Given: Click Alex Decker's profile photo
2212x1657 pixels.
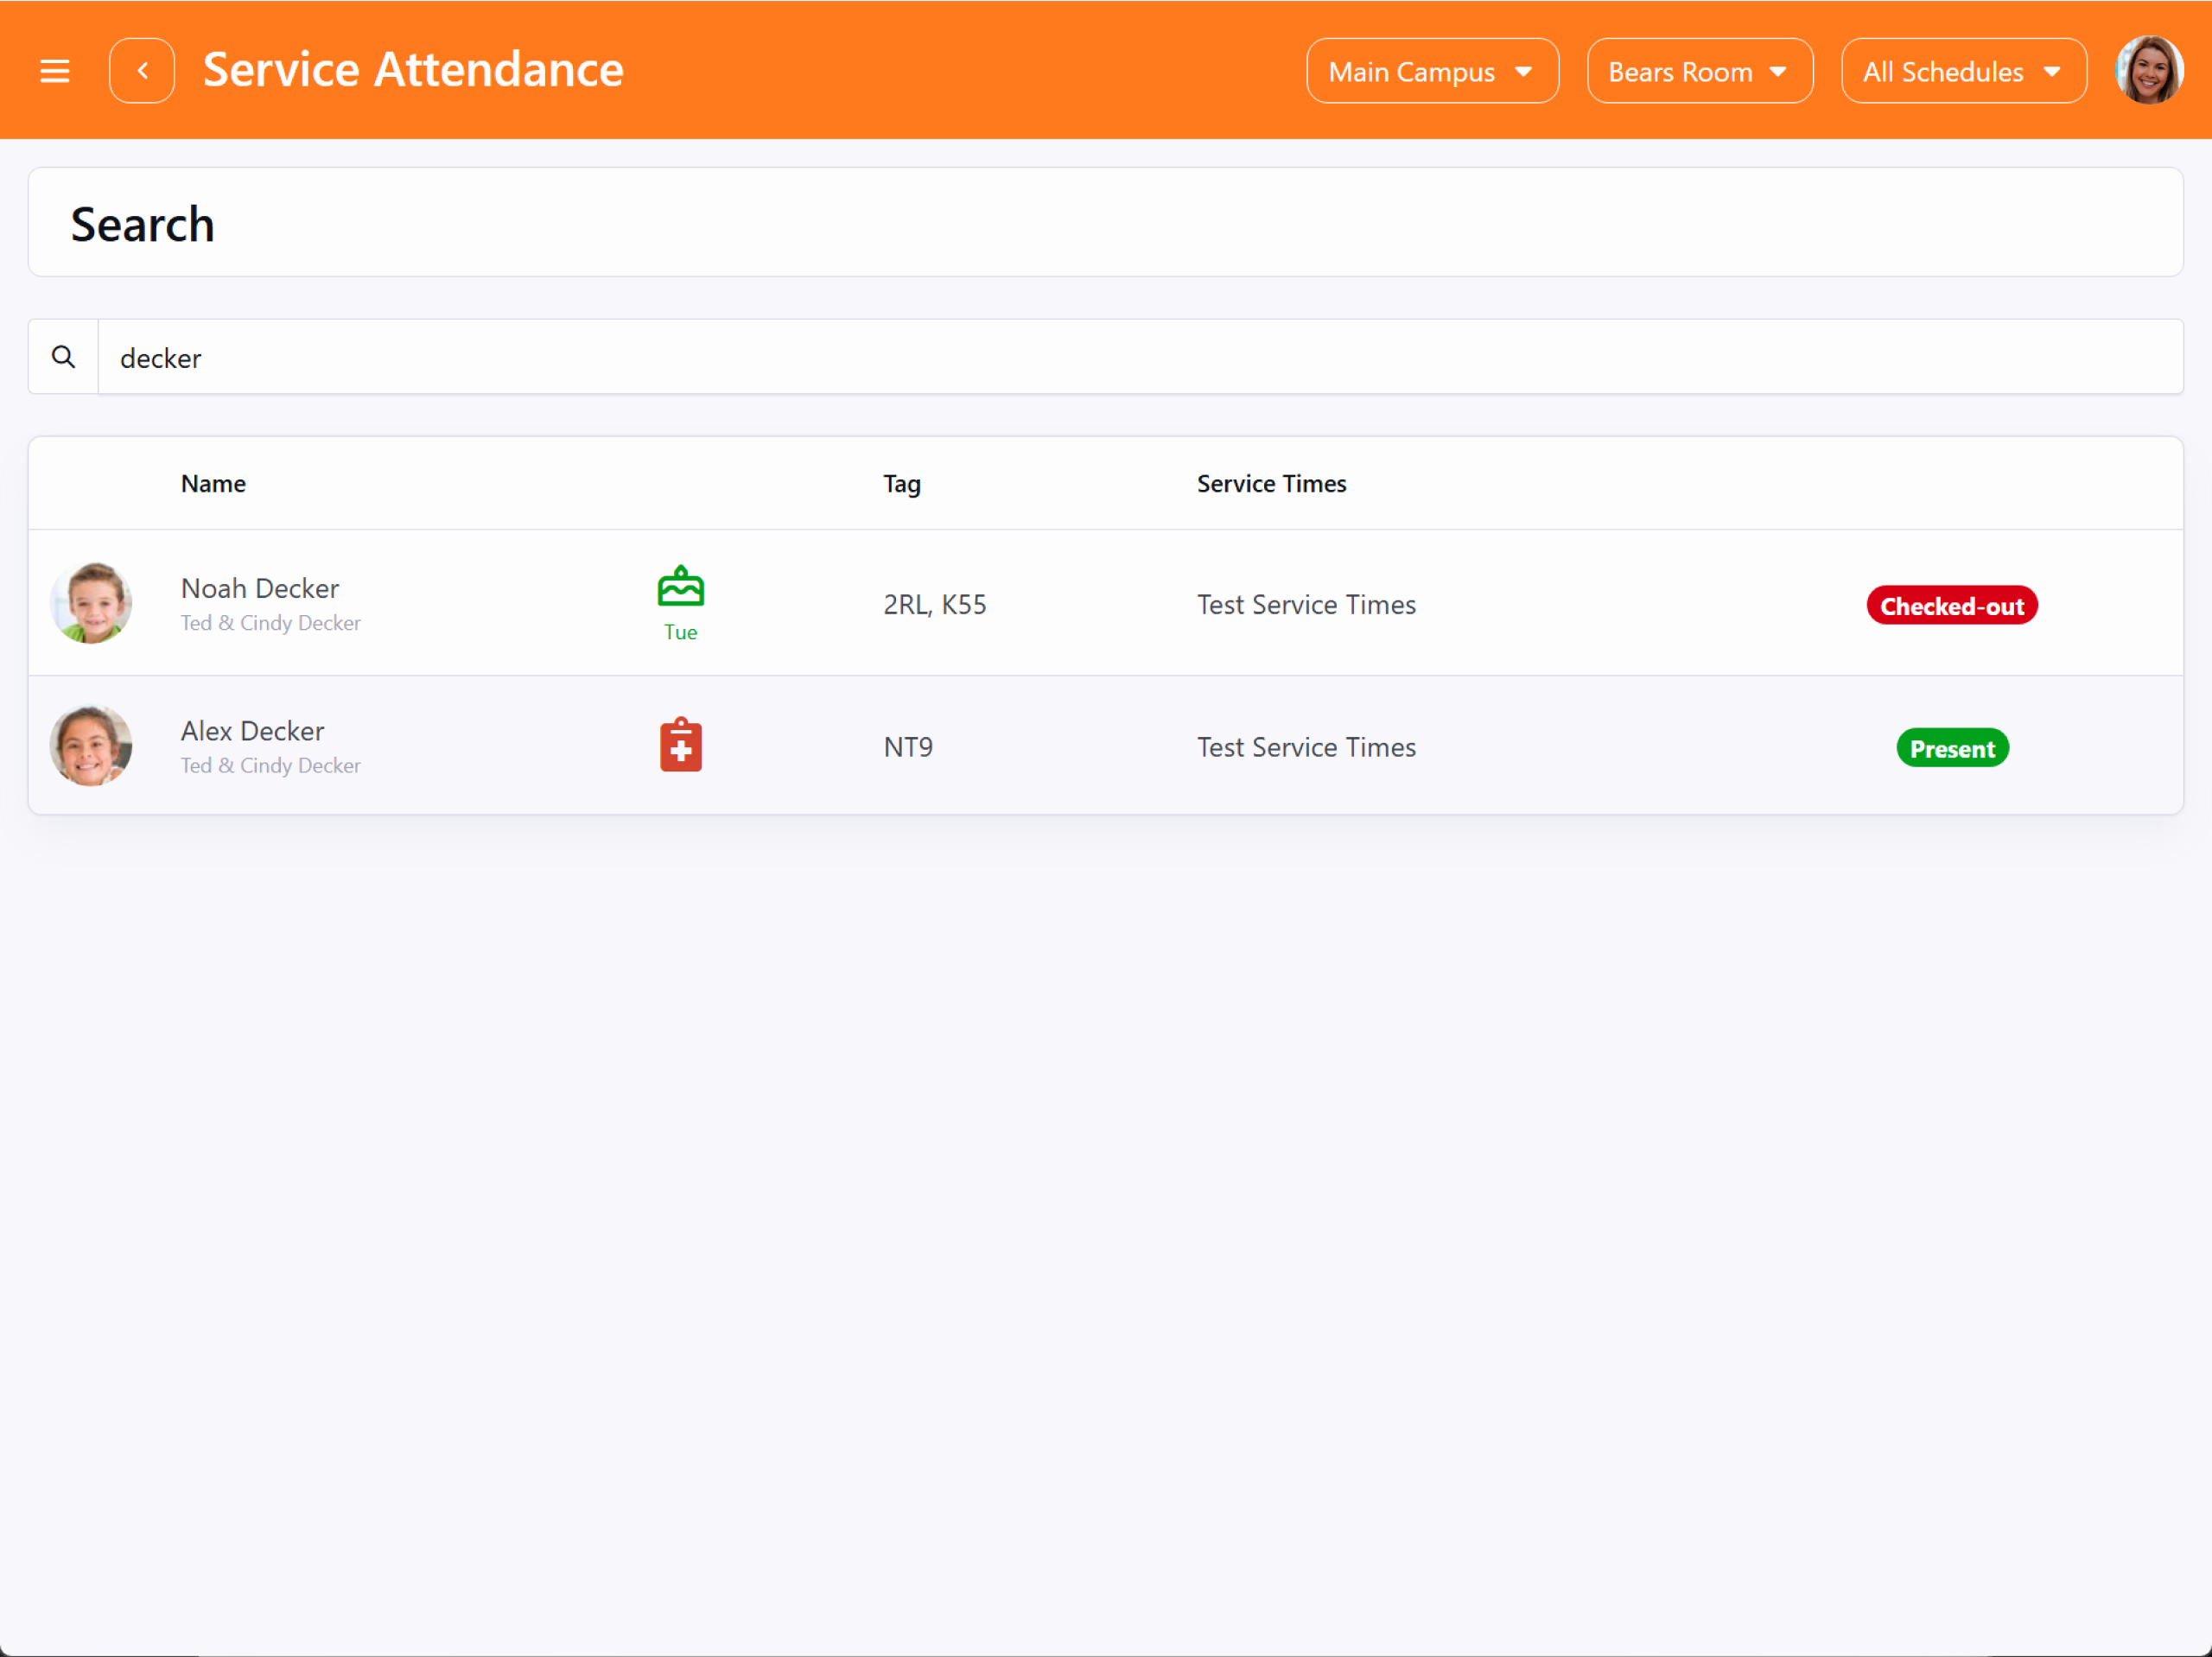Looking at the screenshot, I should click(x=91, y=746).
